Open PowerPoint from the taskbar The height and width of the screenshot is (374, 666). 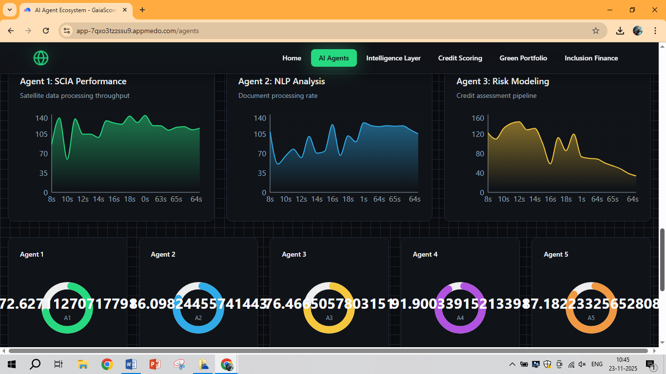155,364
